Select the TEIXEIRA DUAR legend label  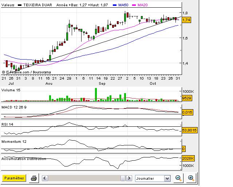38,5
